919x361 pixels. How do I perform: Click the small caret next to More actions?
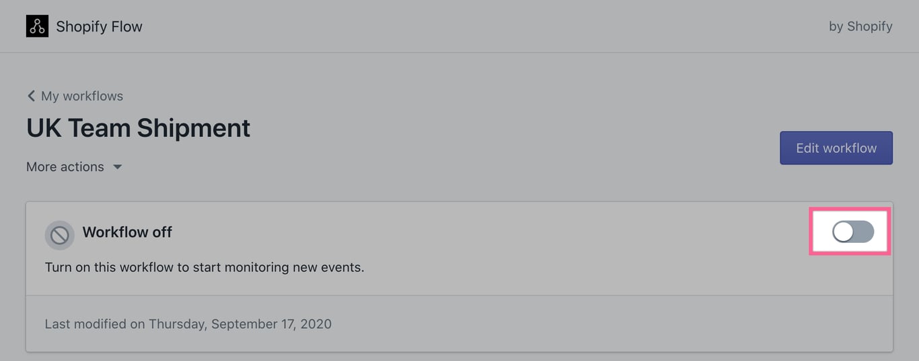(x=117, y=167)
